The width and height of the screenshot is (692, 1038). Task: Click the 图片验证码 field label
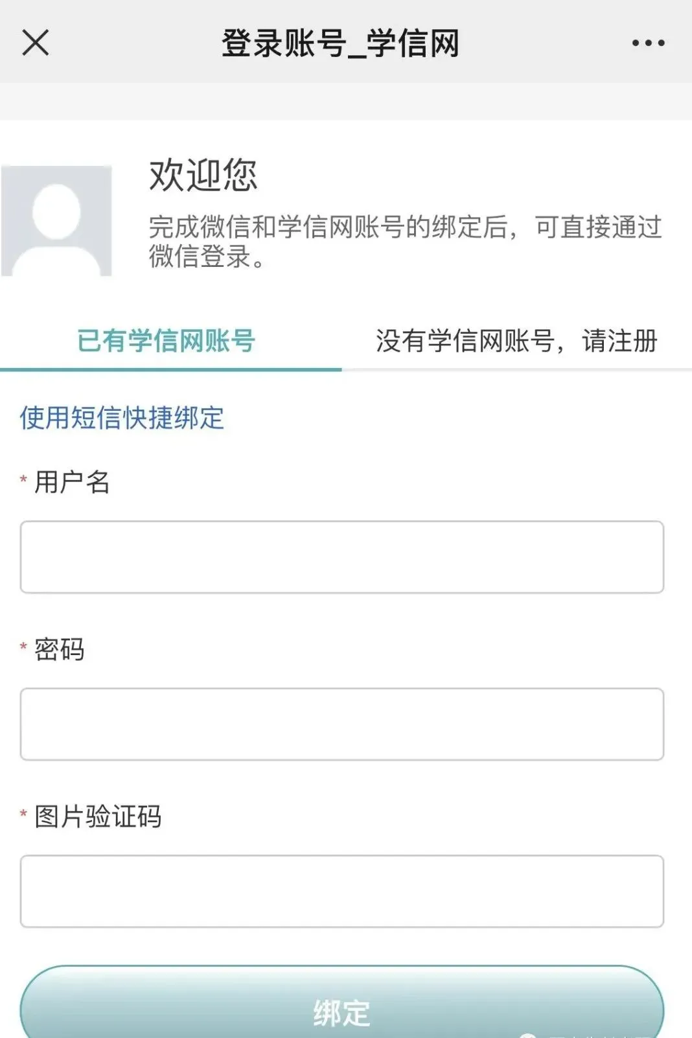click(98, 816)
